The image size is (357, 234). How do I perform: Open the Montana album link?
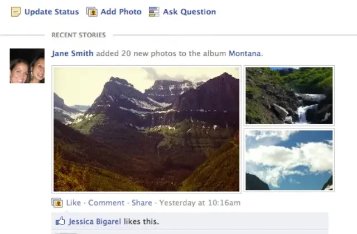click(x=244, y=53)
